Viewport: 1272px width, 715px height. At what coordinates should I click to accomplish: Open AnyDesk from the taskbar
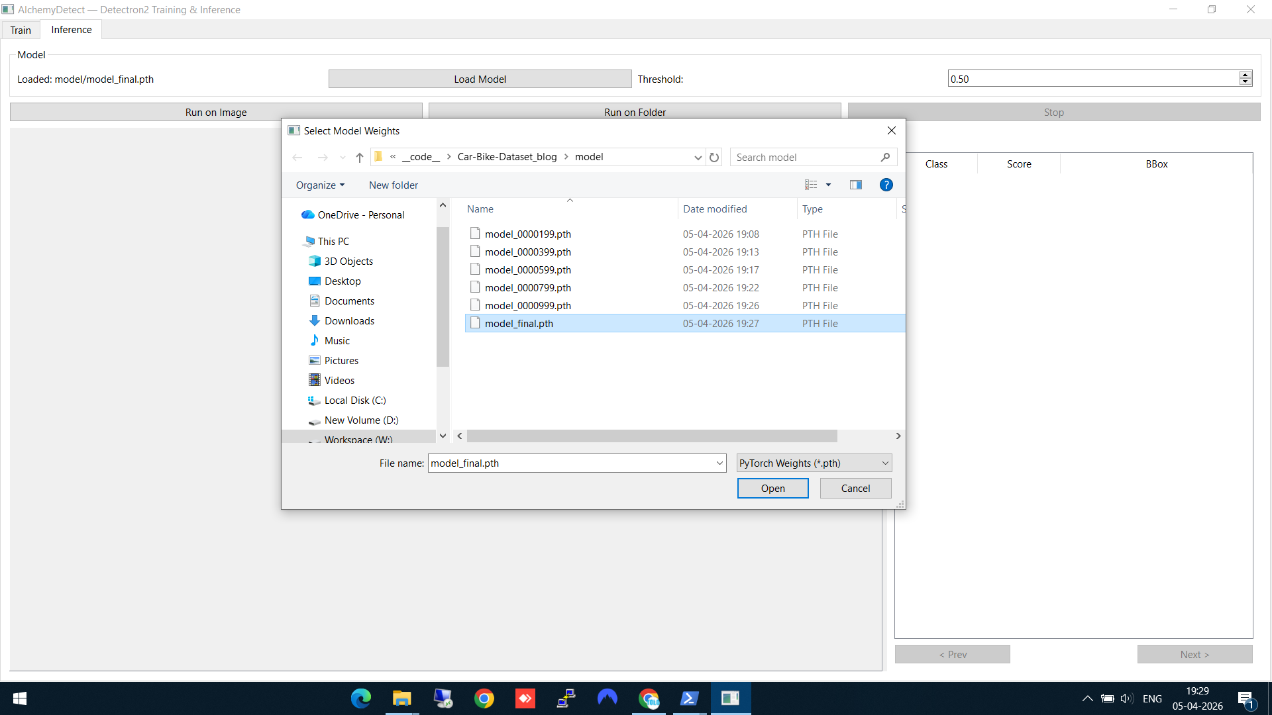point(525,698)
